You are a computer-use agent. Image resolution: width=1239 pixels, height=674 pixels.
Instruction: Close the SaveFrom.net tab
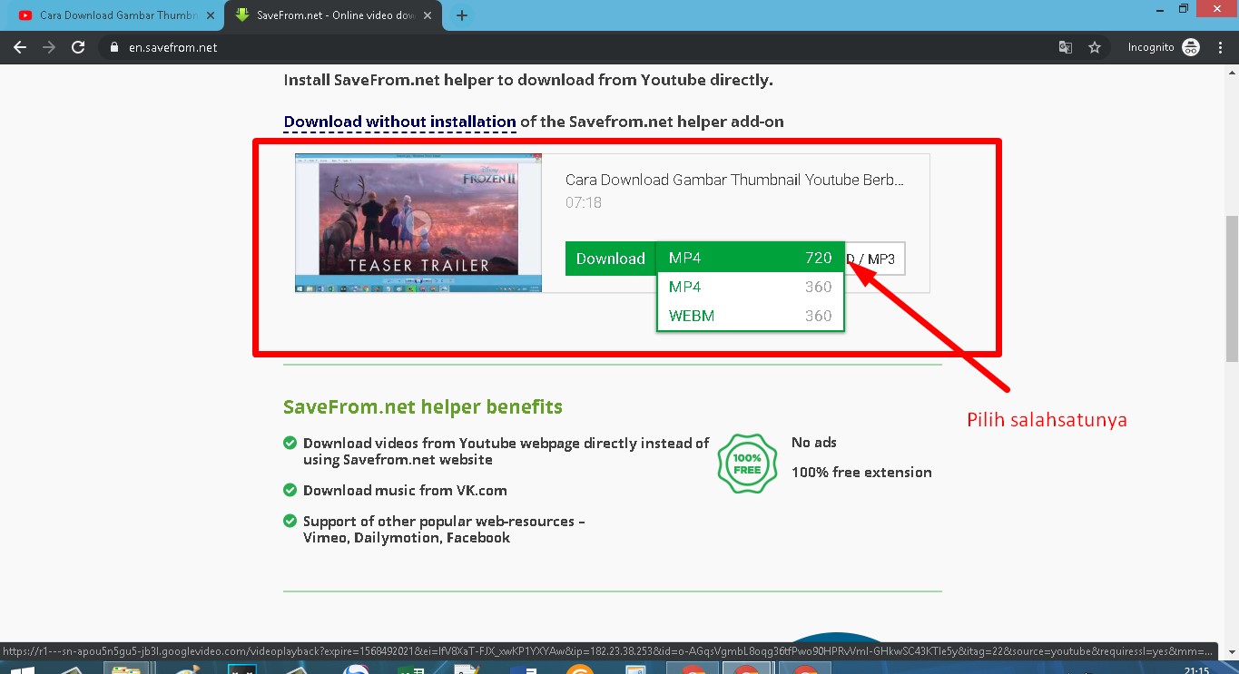(x=428, y=15)
